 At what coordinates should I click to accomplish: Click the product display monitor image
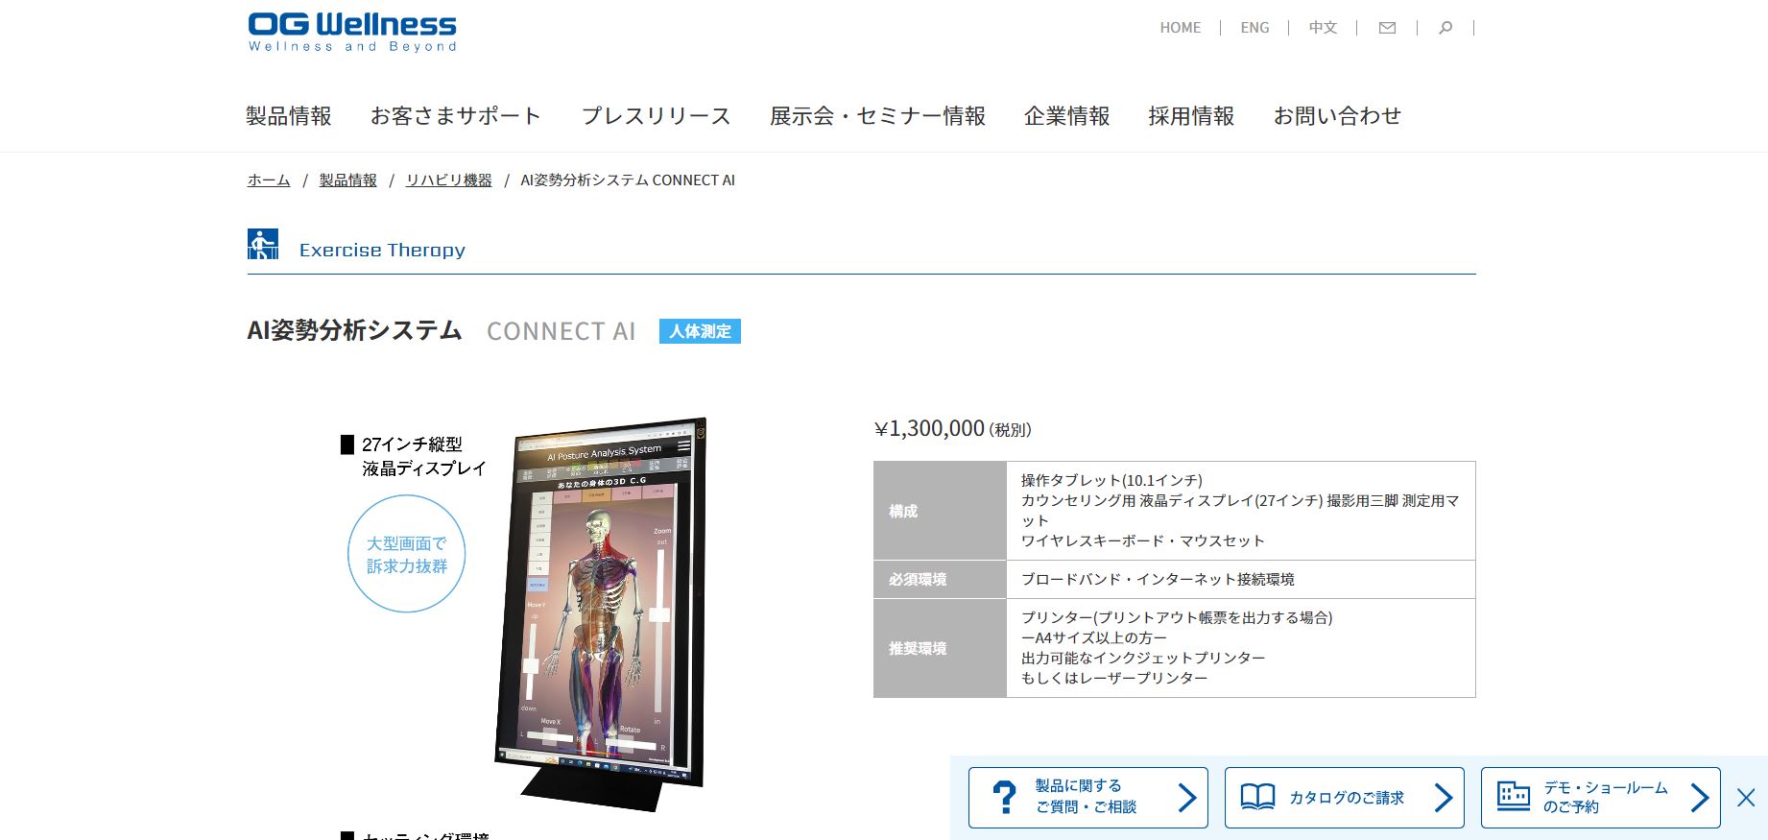[603, 614]
